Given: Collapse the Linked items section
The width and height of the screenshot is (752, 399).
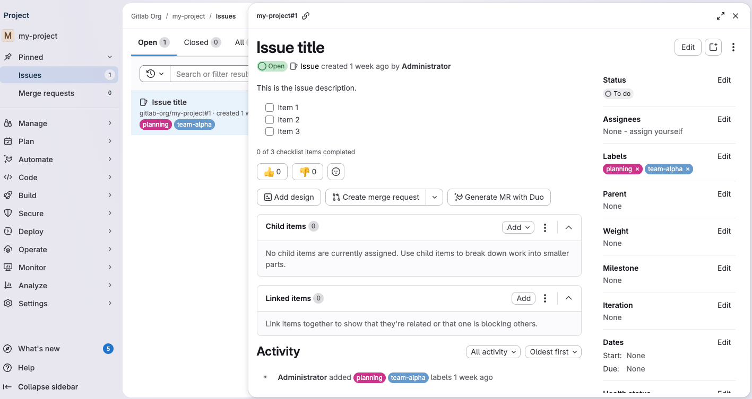Looking at the screenshot, I should coord(568,298).
